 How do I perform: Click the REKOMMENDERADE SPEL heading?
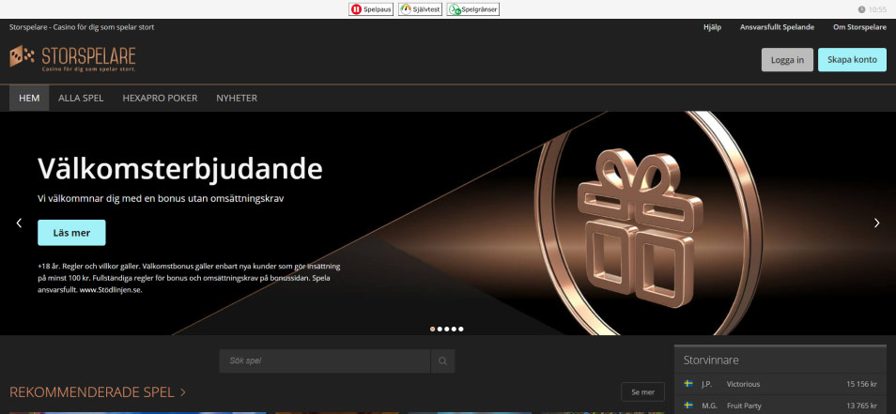click(91, 392)
